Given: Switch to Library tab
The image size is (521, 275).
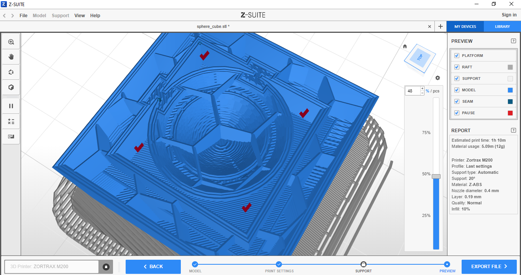Looking at the screenshot, I should 502,27.
